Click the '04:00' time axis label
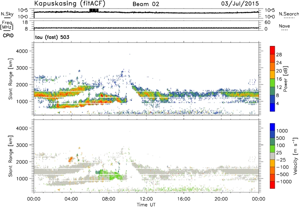Viewport: 299px width, 207px height. (x=71, y=199)
